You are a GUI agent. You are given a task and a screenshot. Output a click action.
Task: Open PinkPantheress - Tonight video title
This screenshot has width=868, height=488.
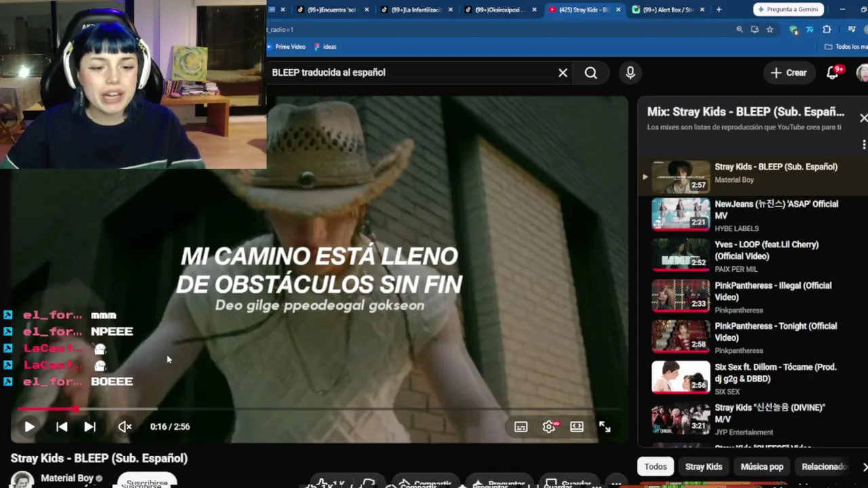776,332
